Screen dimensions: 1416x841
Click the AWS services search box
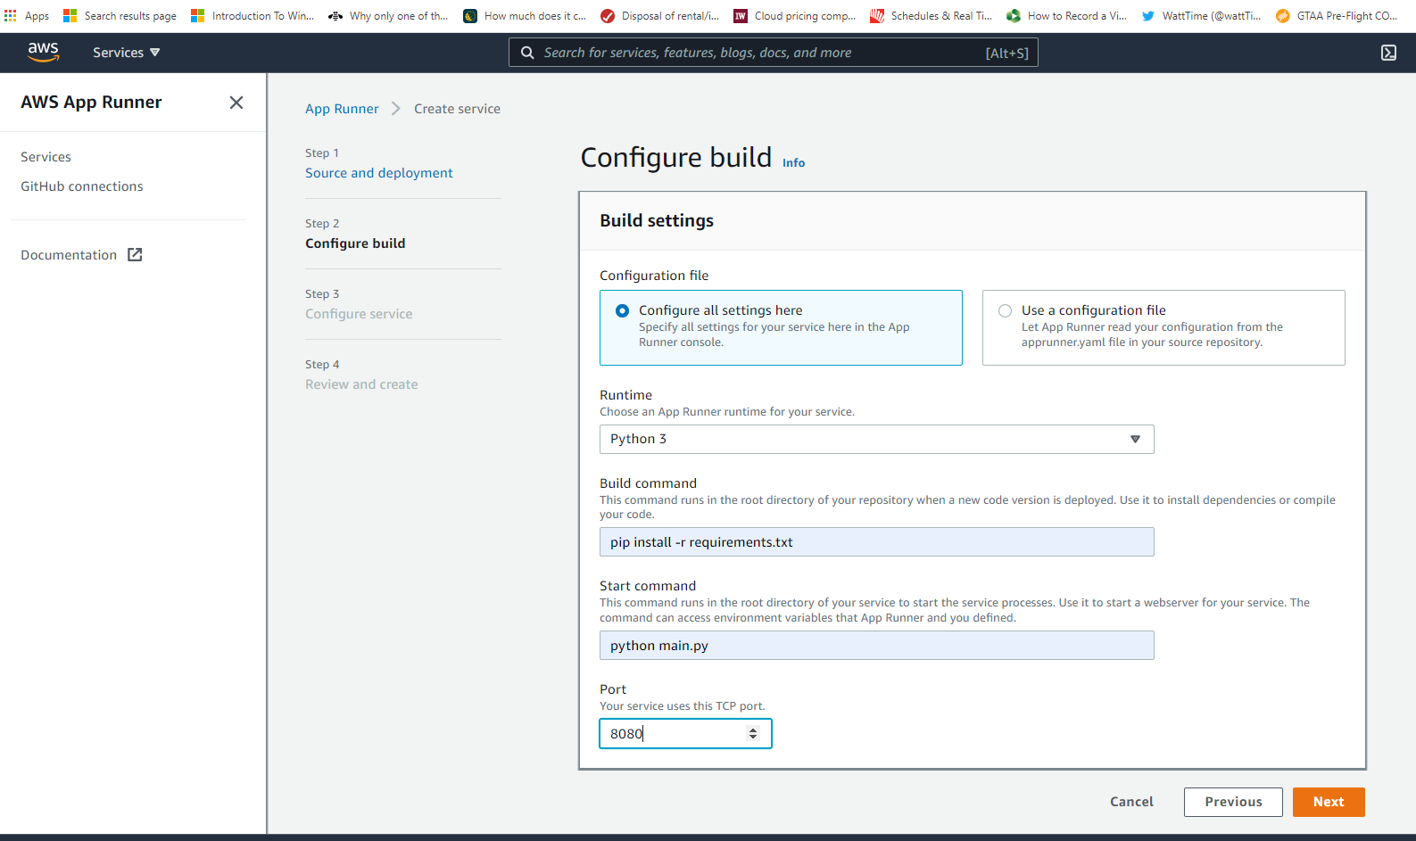coord(773,53)
